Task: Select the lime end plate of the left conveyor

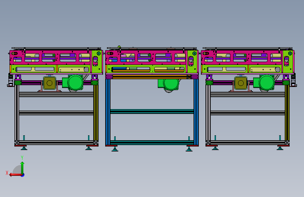Action: 97,61
